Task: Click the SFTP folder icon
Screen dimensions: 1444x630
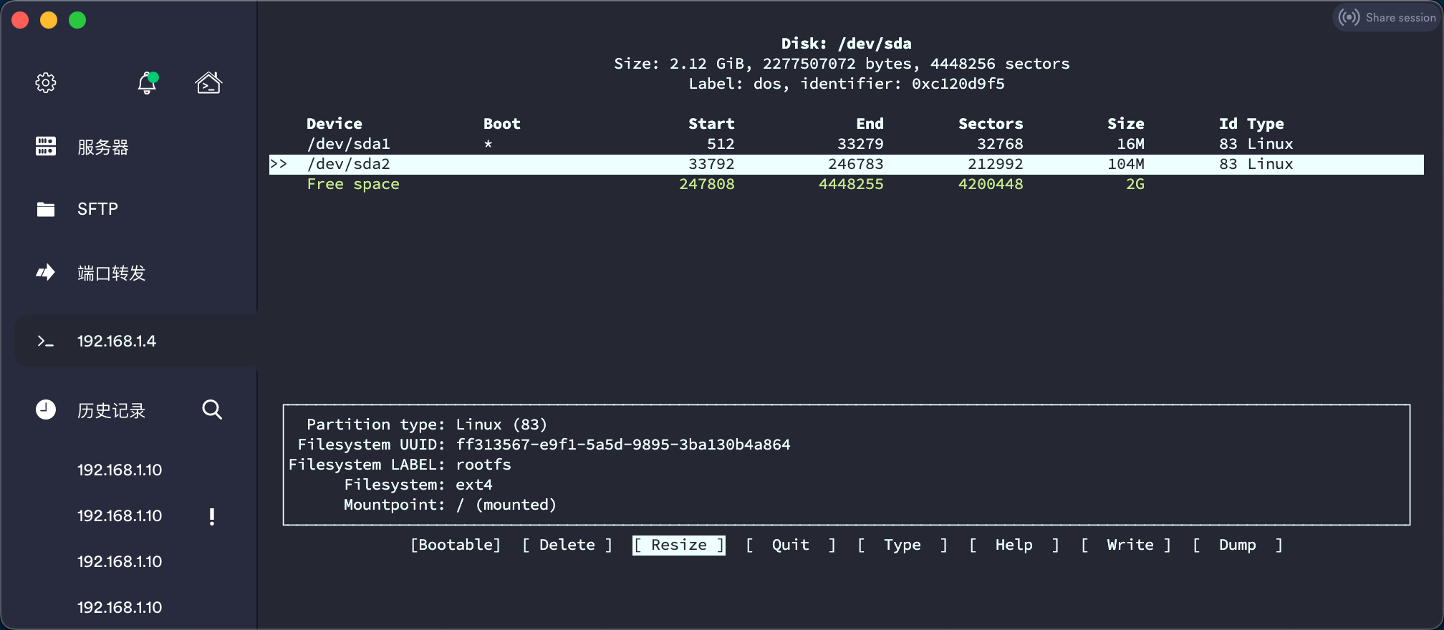Action: [46, 209]
